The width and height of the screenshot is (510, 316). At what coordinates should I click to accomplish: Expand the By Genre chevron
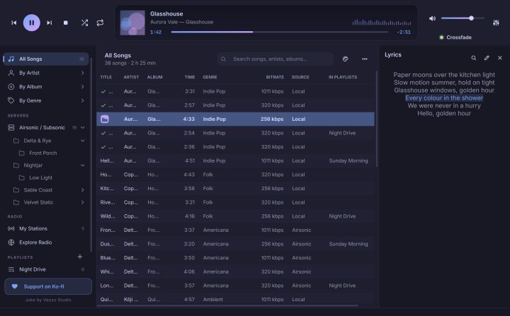(x=83, y=100)
